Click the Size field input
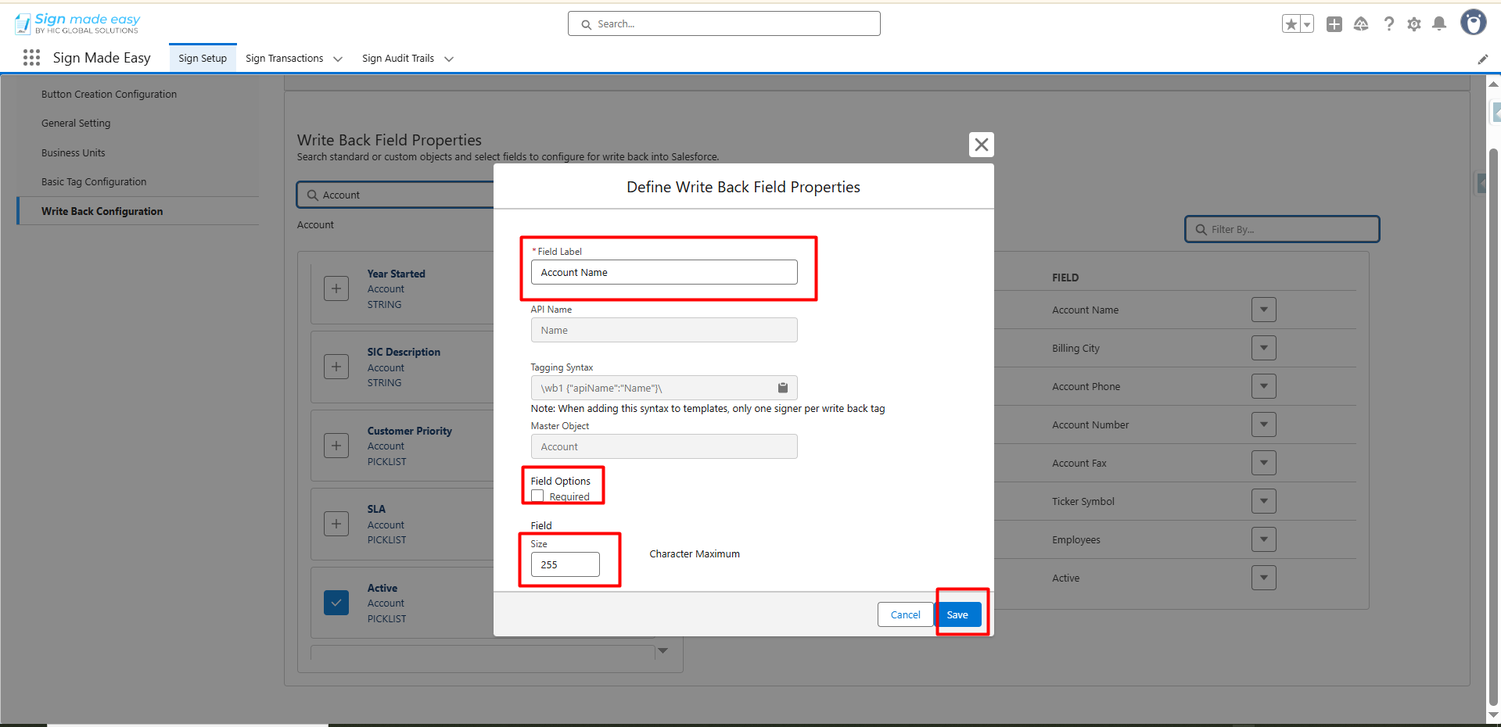 coord(565,564)
